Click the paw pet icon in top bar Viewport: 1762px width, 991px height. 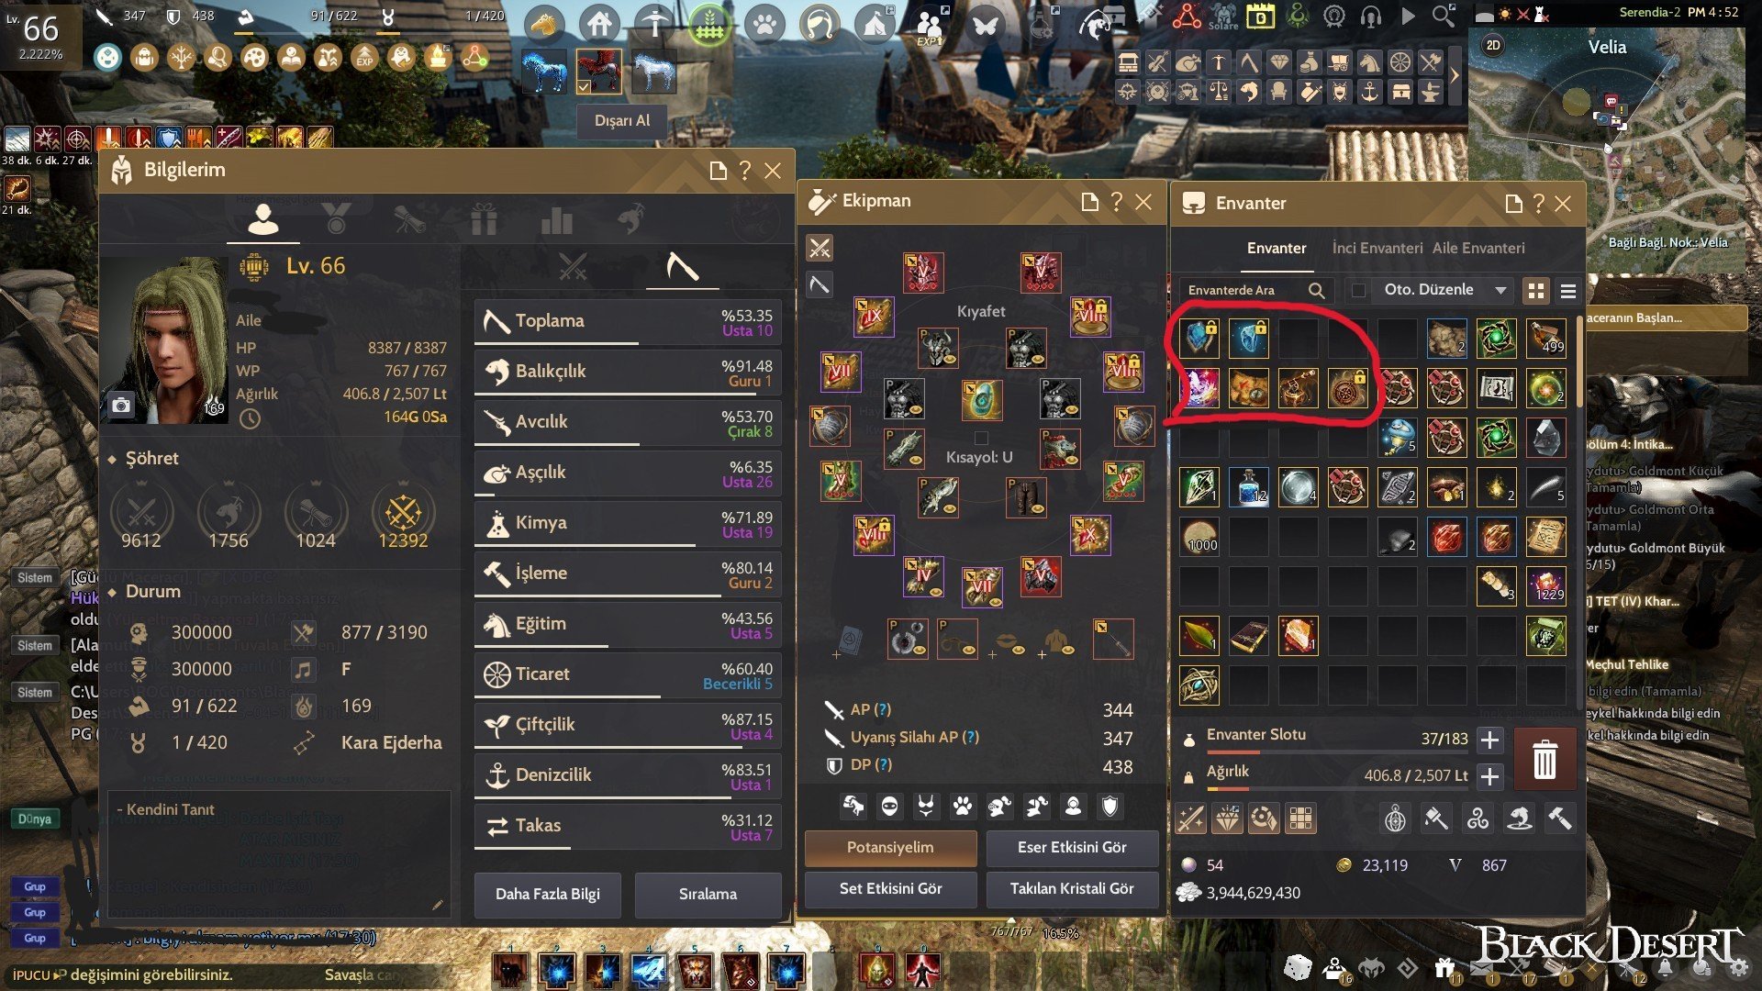tap(764, 23)
